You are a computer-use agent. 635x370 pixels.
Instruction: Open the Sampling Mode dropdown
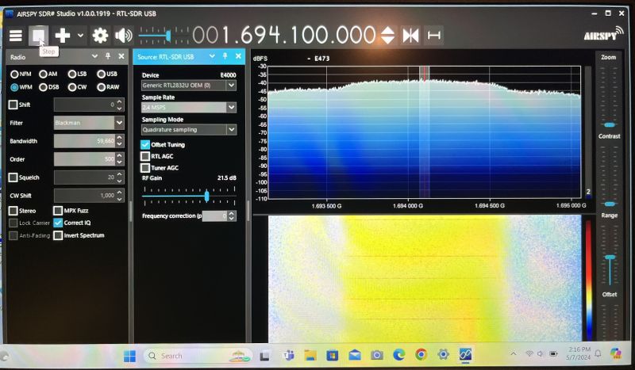click(231, 129)
